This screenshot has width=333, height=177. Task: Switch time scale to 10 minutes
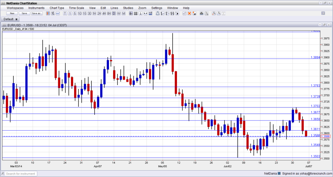pos(80,13)
